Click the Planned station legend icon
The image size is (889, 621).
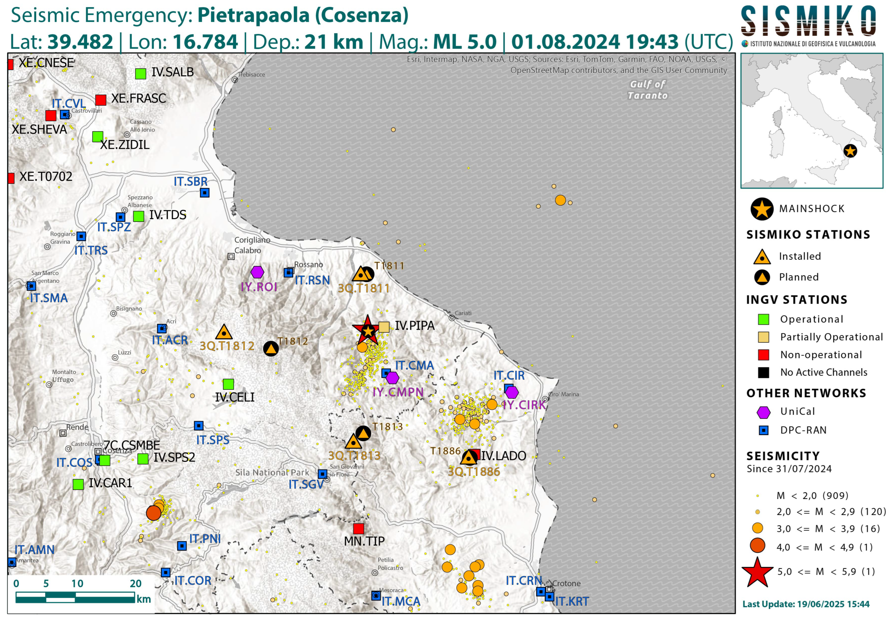tap(762, 277)
